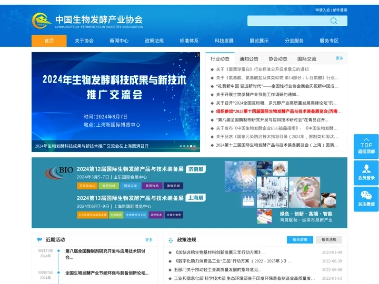This screenshot has width=379, height=284.
Task: Open the 国家污染防治技术指导目录 notice
Action: click(x=277, y=137)
